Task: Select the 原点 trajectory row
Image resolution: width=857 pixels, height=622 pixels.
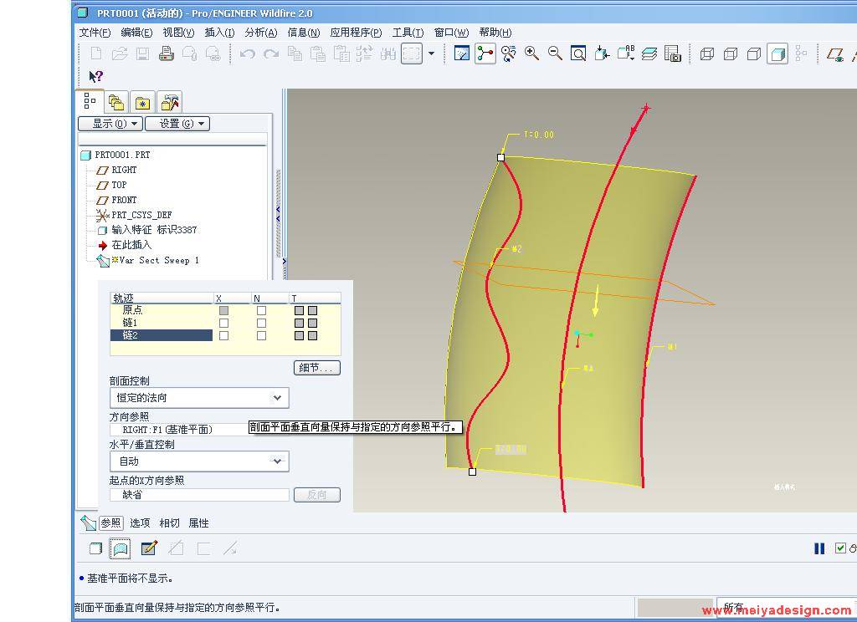Action: point(162,310)
